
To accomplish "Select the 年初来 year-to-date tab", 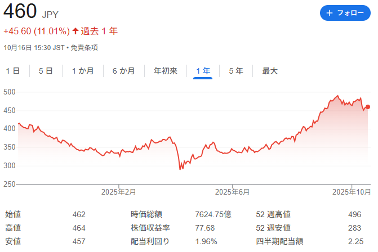I will 166,71.
